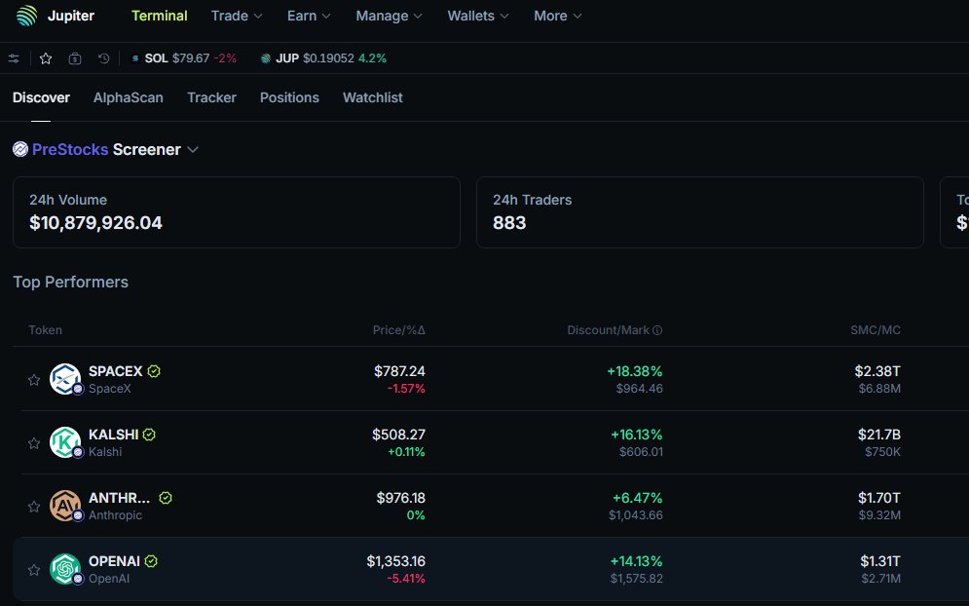Click the Jupiter logo icon
Image resolution: width=969 pixels, height=606 pixels.
coord(26,16)
